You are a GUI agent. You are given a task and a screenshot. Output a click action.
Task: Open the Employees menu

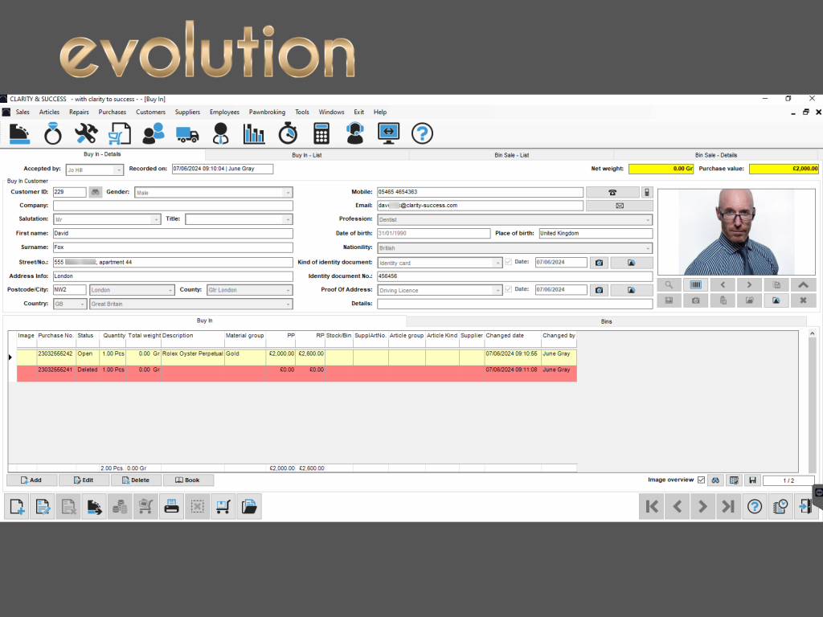pos(224,112)
